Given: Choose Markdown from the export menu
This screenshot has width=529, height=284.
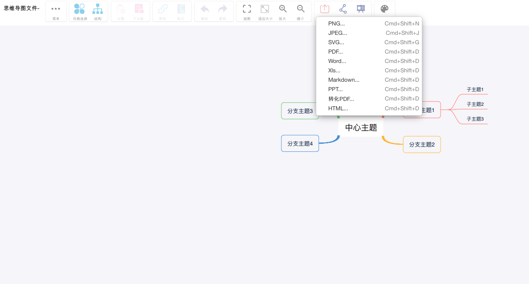Looking at the screenshot, I should [x=344, y=79].
